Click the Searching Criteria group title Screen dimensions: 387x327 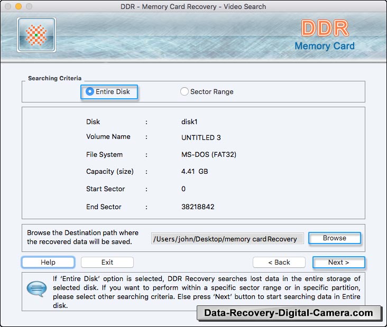point(54,78)
